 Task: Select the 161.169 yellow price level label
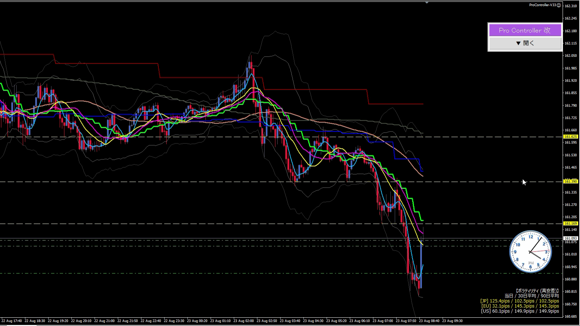pyautogui.click(x=571, y=223)
